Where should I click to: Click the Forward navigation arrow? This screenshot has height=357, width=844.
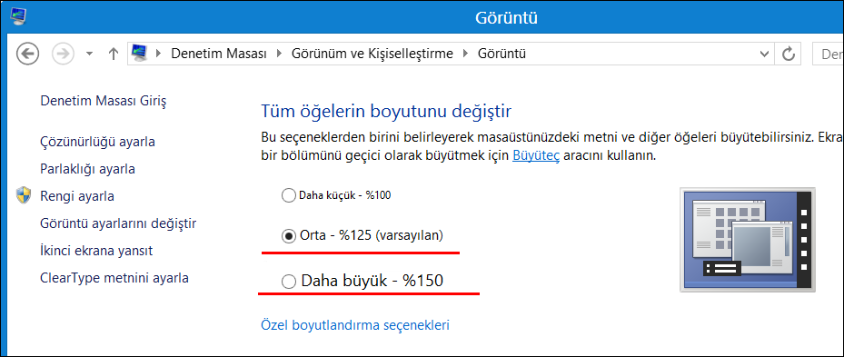click(x=63, y=54)
